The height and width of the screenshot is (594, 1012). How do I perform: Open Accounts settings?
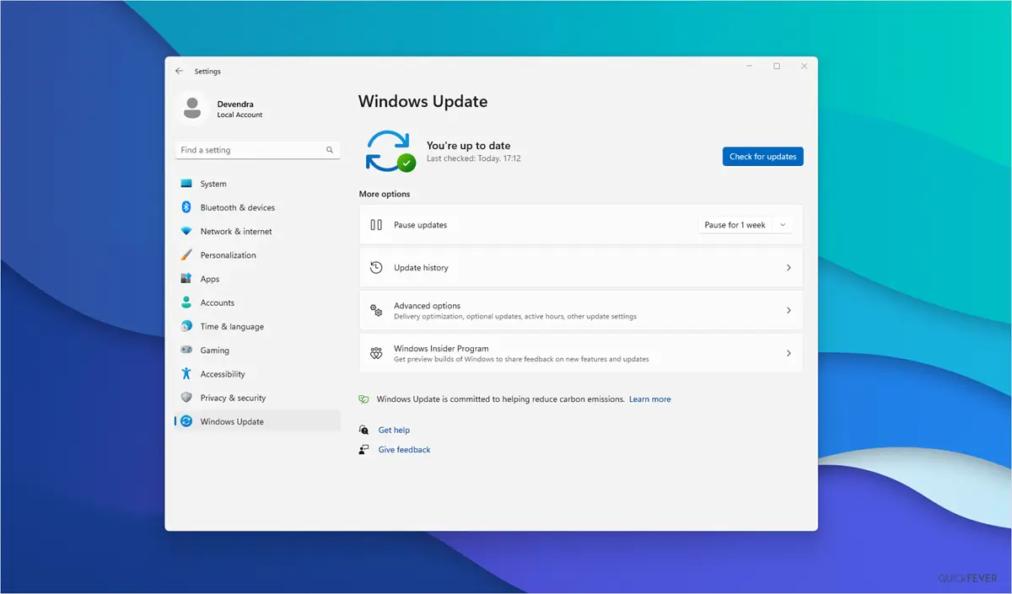tap(257, 302)
